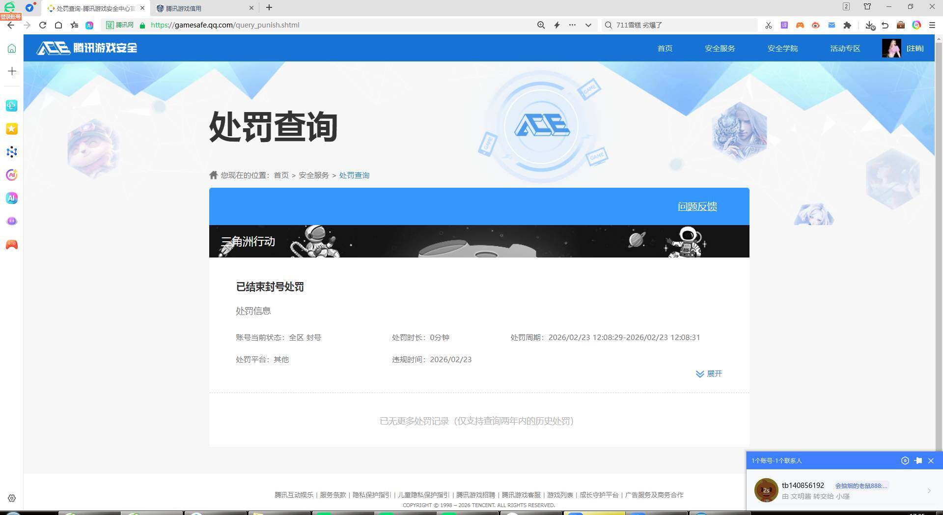Click the 儿童隐私保护指引 footer link
The width and height of the screenshot is (943, 515).
[423, 495]
